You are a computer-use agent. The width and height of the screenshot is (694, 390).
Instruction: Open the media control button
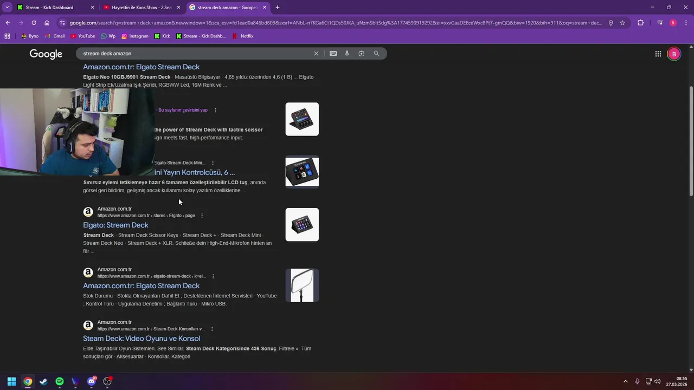click(x=660, y=23)
